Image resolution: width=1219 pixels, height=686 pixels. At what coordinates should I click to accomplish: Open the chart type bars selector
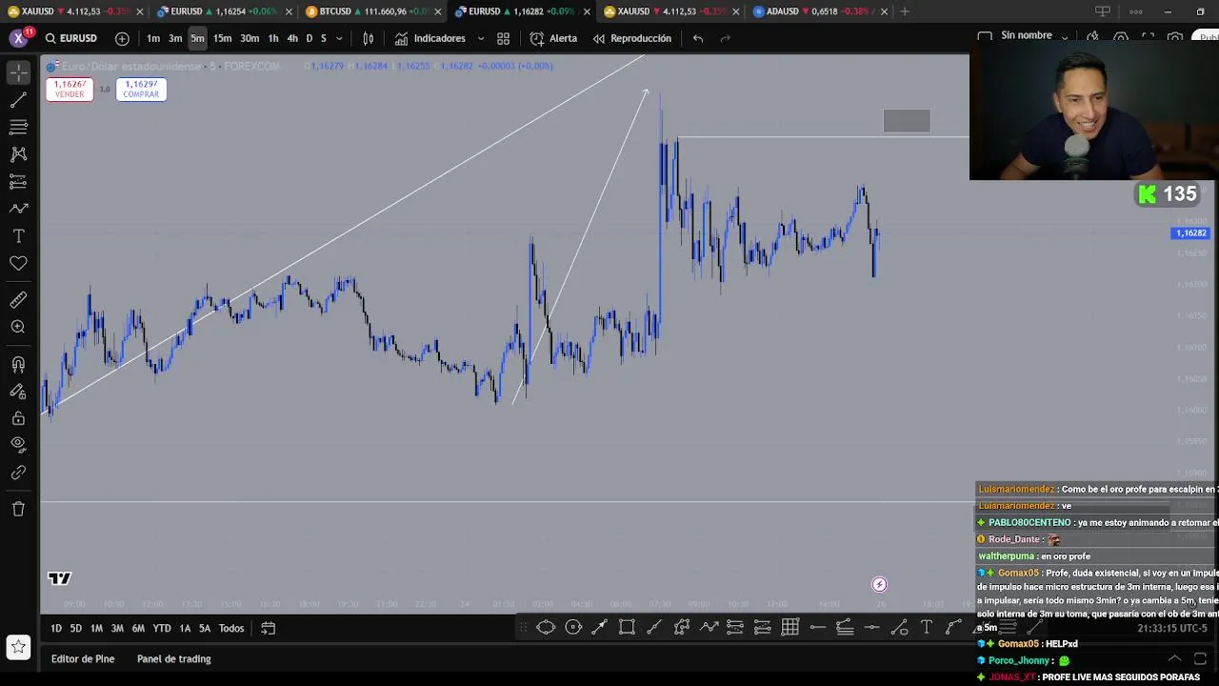(x=368, y=38)
